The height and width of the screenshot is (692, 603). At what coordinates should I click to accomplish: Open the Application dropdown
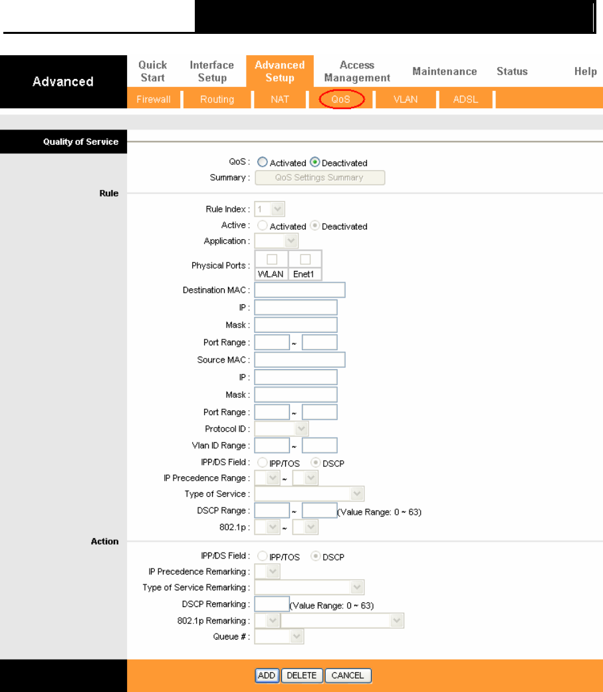point(276,241)
